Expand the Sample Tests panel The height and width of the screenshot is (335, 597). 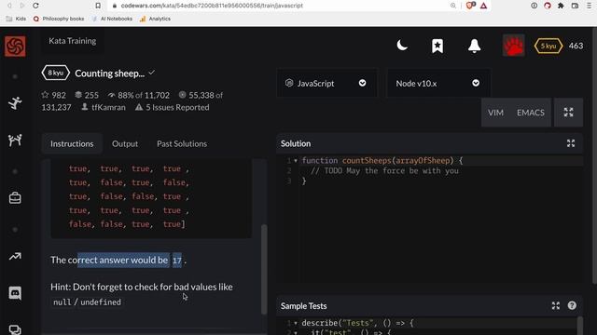(x=556, y=305)
